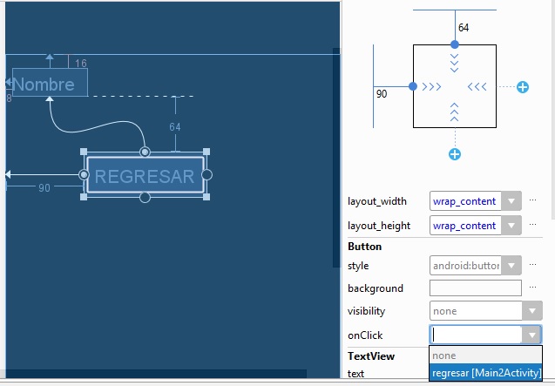Add a right constraint with the plus icon

pyautogui.click(x=522, y=87)
